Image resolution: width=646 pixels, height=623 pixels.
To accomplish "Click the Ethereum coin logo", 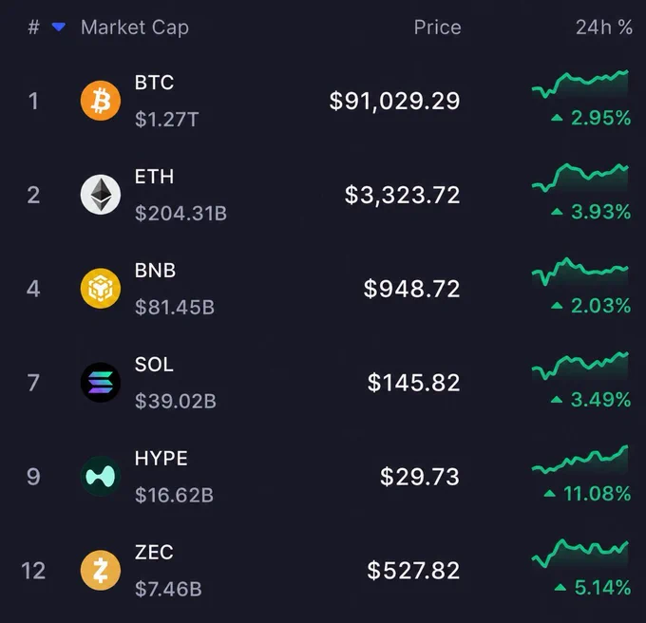I will pos(101,195).
